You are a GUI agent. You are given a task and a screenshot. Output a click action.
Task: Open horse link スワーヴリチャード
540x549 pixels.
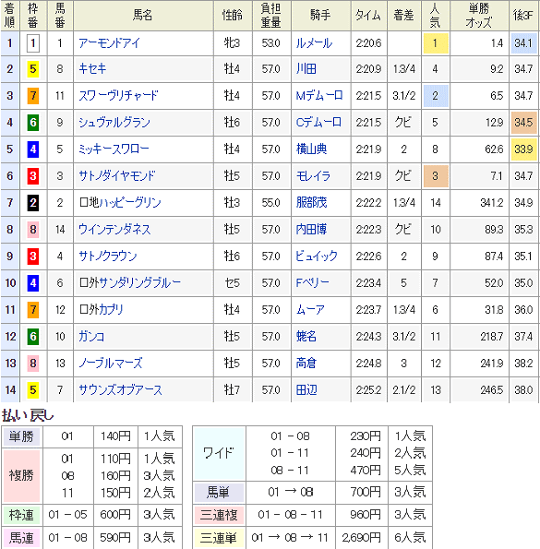118,95
